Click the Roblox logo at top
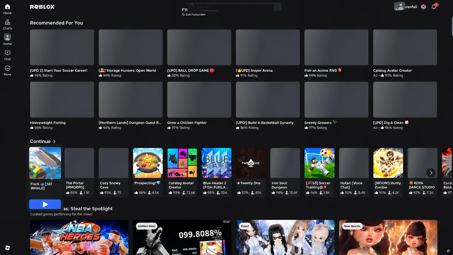Screen dimensions: 453x255 pos(42,7)
